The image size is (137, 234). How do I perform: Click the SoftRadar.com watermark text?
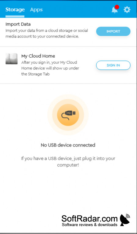coord(89,219)
